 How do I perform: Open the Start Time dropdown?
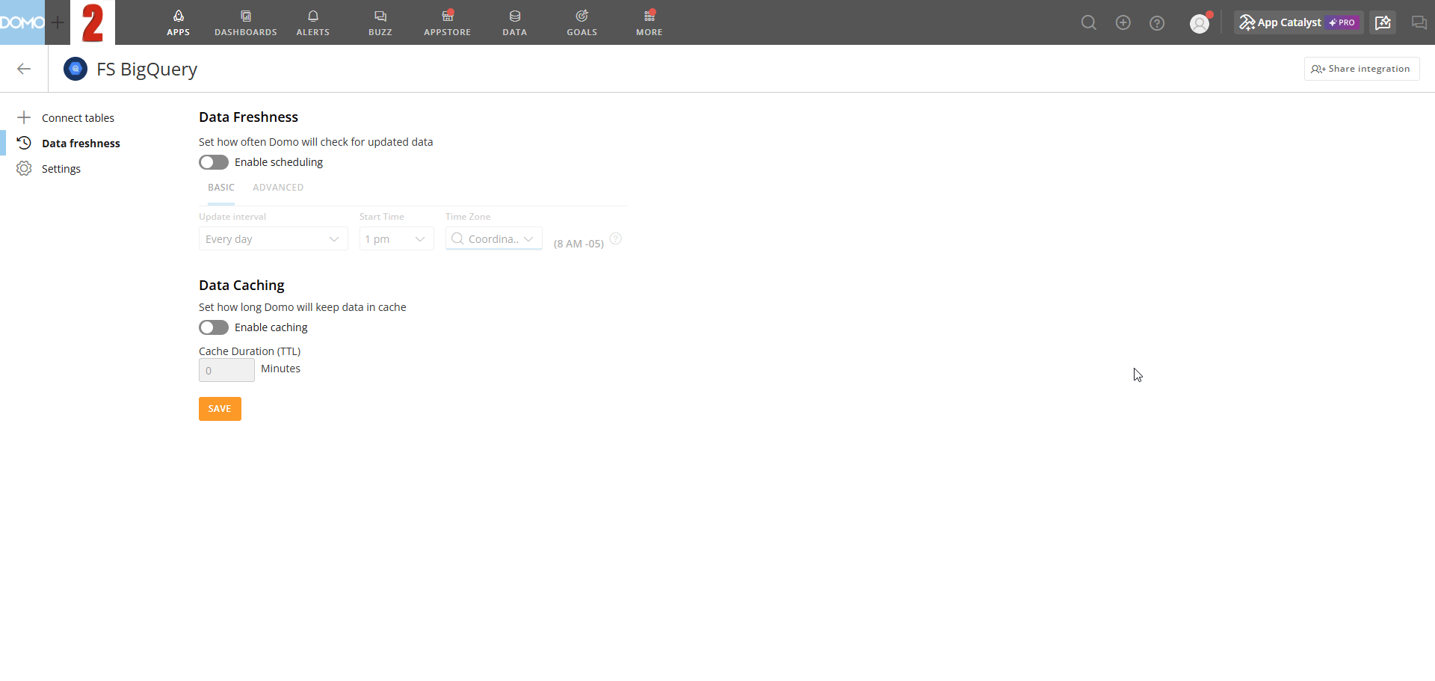click(397, 239)
